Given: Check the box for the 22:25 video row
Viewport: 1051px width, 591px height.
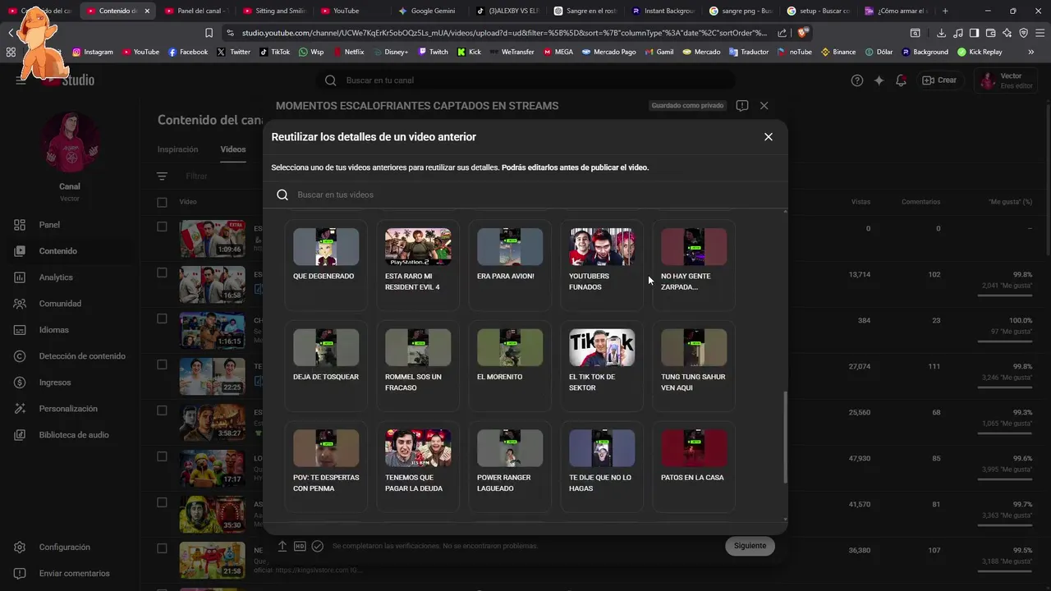Looking at the screenshot, I should coord(162,364).
